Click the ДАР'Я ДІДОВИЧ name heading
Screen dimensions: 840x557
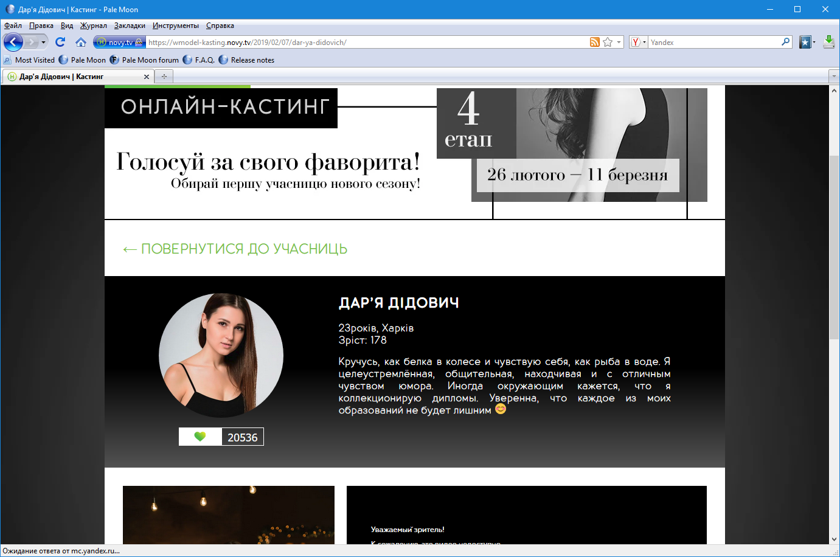[399, 303]
